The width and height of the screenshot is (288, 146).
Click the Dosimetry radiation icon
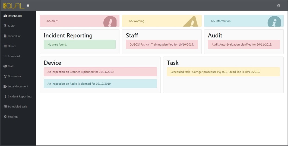5,76
